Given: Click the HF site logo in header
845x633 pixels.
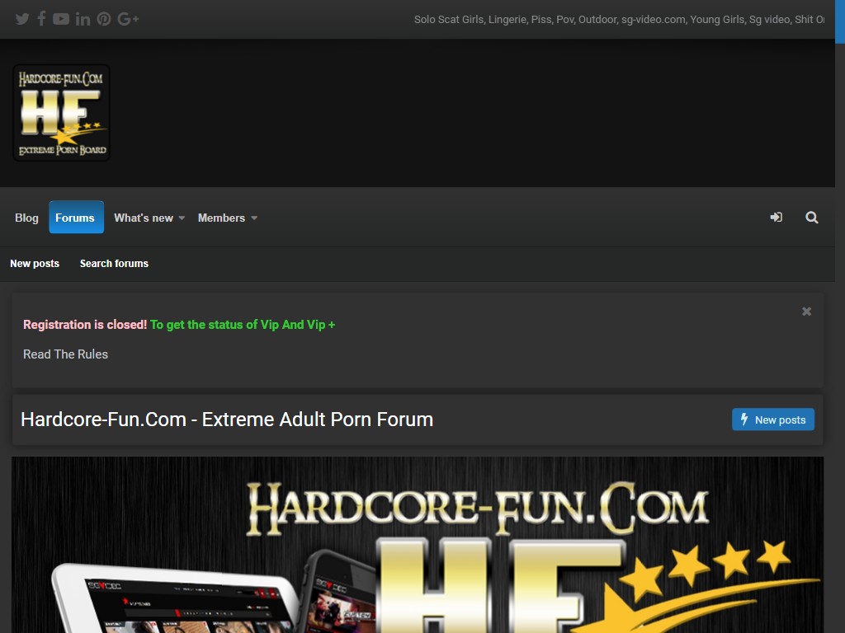Looking at the screenshot, I should coord(61,113).
